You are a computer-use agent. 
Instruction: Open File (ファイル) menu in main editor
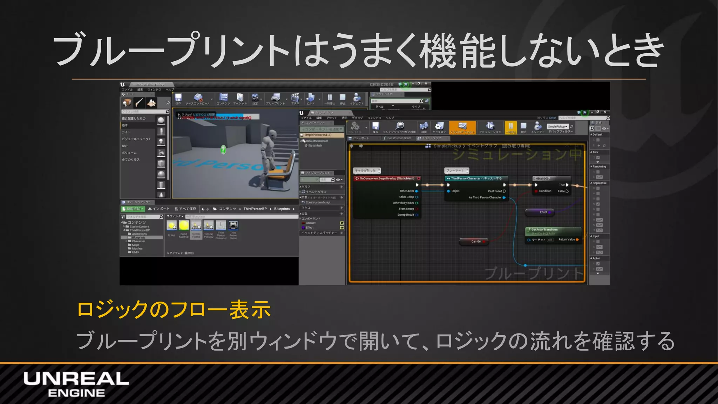(127, 89)
